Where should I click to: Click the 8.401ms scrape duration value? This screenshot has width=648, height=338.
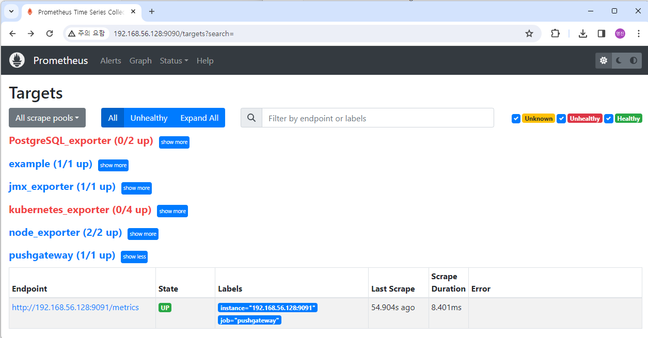(x=447, y=307)
